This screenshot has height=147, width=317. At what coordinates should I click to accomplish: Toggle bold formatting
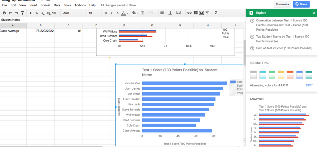click(x=106, y=13)
